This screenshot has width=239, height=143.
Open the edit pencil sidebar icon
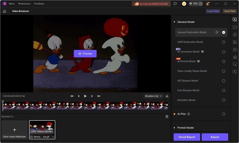pos(235,50)
